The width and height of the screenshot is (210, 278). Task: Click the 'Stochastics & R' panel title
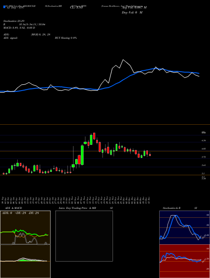coord(171,208)
